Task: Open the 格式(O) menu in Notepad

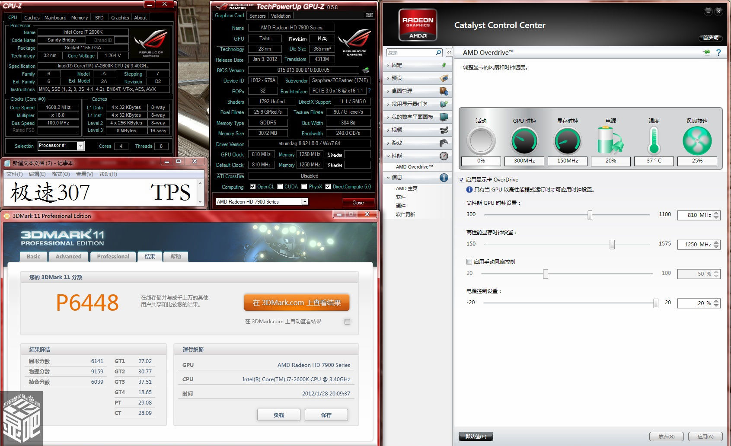Action: pyautogui.click(x=61, y=174)
